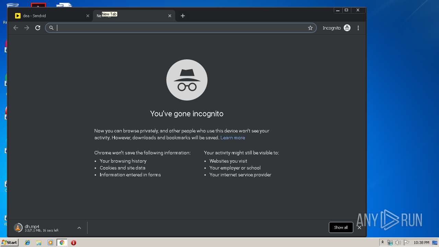Open the Chrome three-dot menu

[358, 28]
